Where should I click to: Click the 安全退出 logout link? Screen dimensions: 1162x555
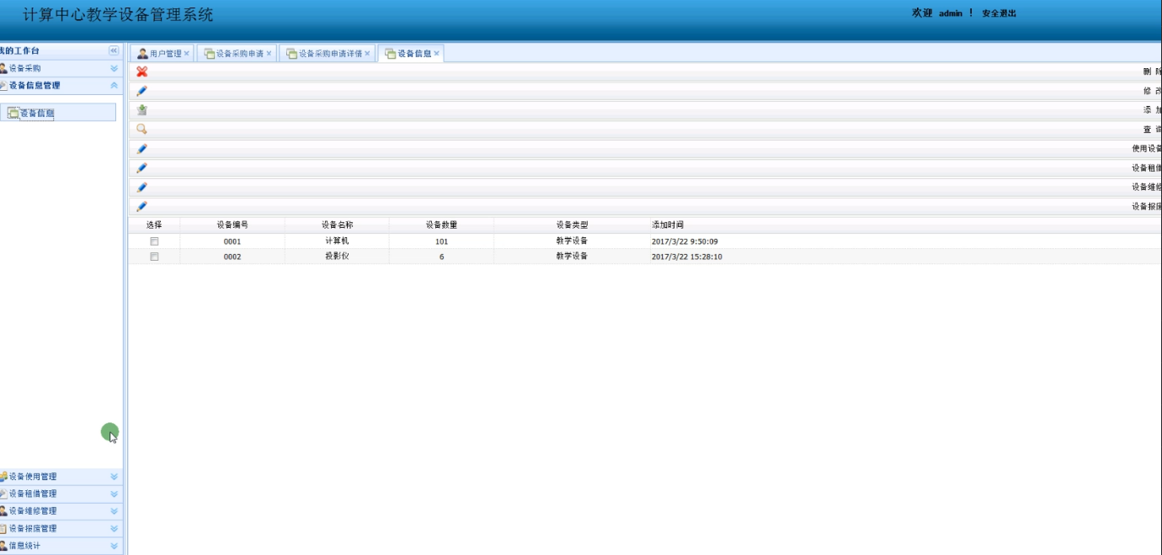click(999, 13)
